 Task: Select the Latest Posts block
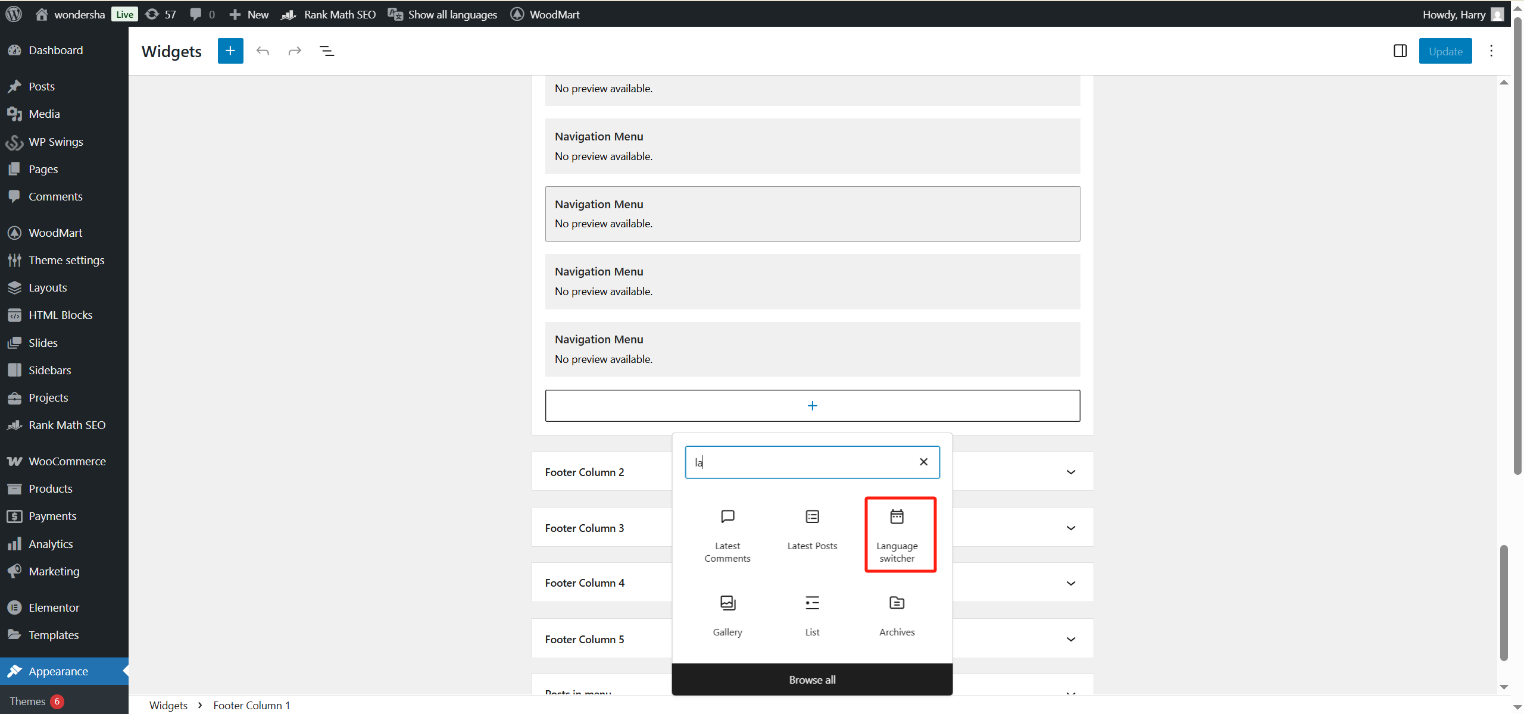pyautogui.click(x=812, y=528)
